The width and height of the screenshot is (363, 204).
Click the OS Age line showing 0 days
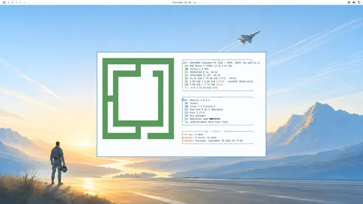(x=192, y=134)
